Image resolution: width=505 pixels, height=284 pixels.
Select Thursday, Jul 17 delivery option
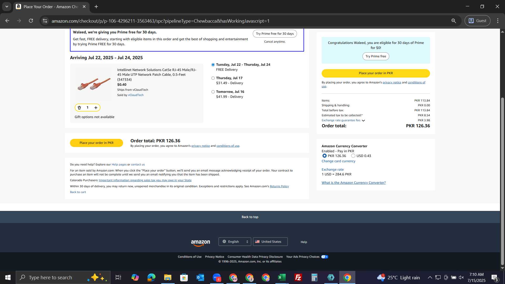click(x=213, y=78)
